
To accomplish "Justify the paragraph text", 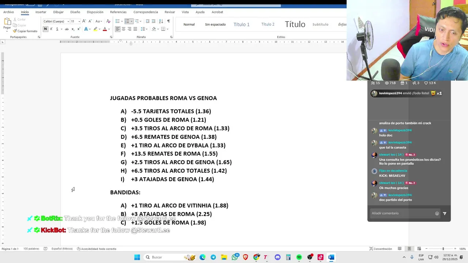I will 135,29.
